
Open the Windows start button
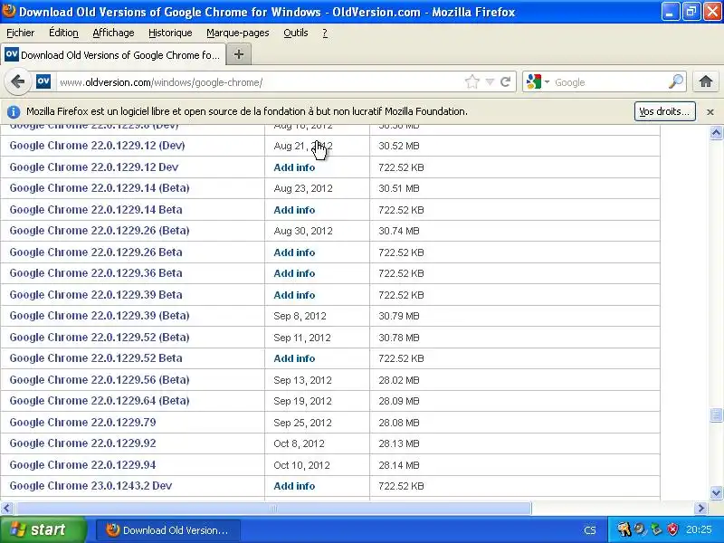(x=43, y=529)
